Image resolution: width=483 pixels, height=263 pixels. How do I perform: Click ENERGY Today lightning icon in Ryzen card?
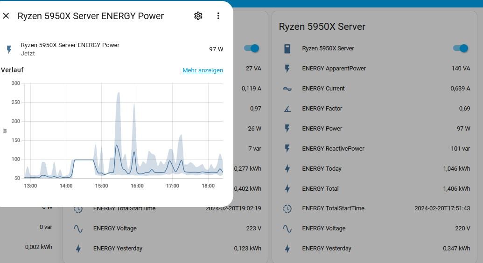click(287, 168)
